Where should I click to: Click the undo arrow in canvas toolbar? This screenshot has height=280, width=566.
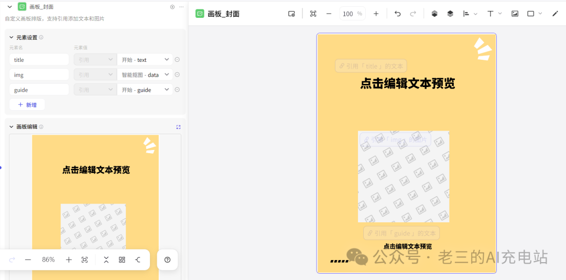point(397,14)
